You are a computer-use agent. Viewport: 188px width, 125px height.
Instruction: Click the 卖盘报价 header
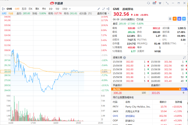tap(156, 85)
